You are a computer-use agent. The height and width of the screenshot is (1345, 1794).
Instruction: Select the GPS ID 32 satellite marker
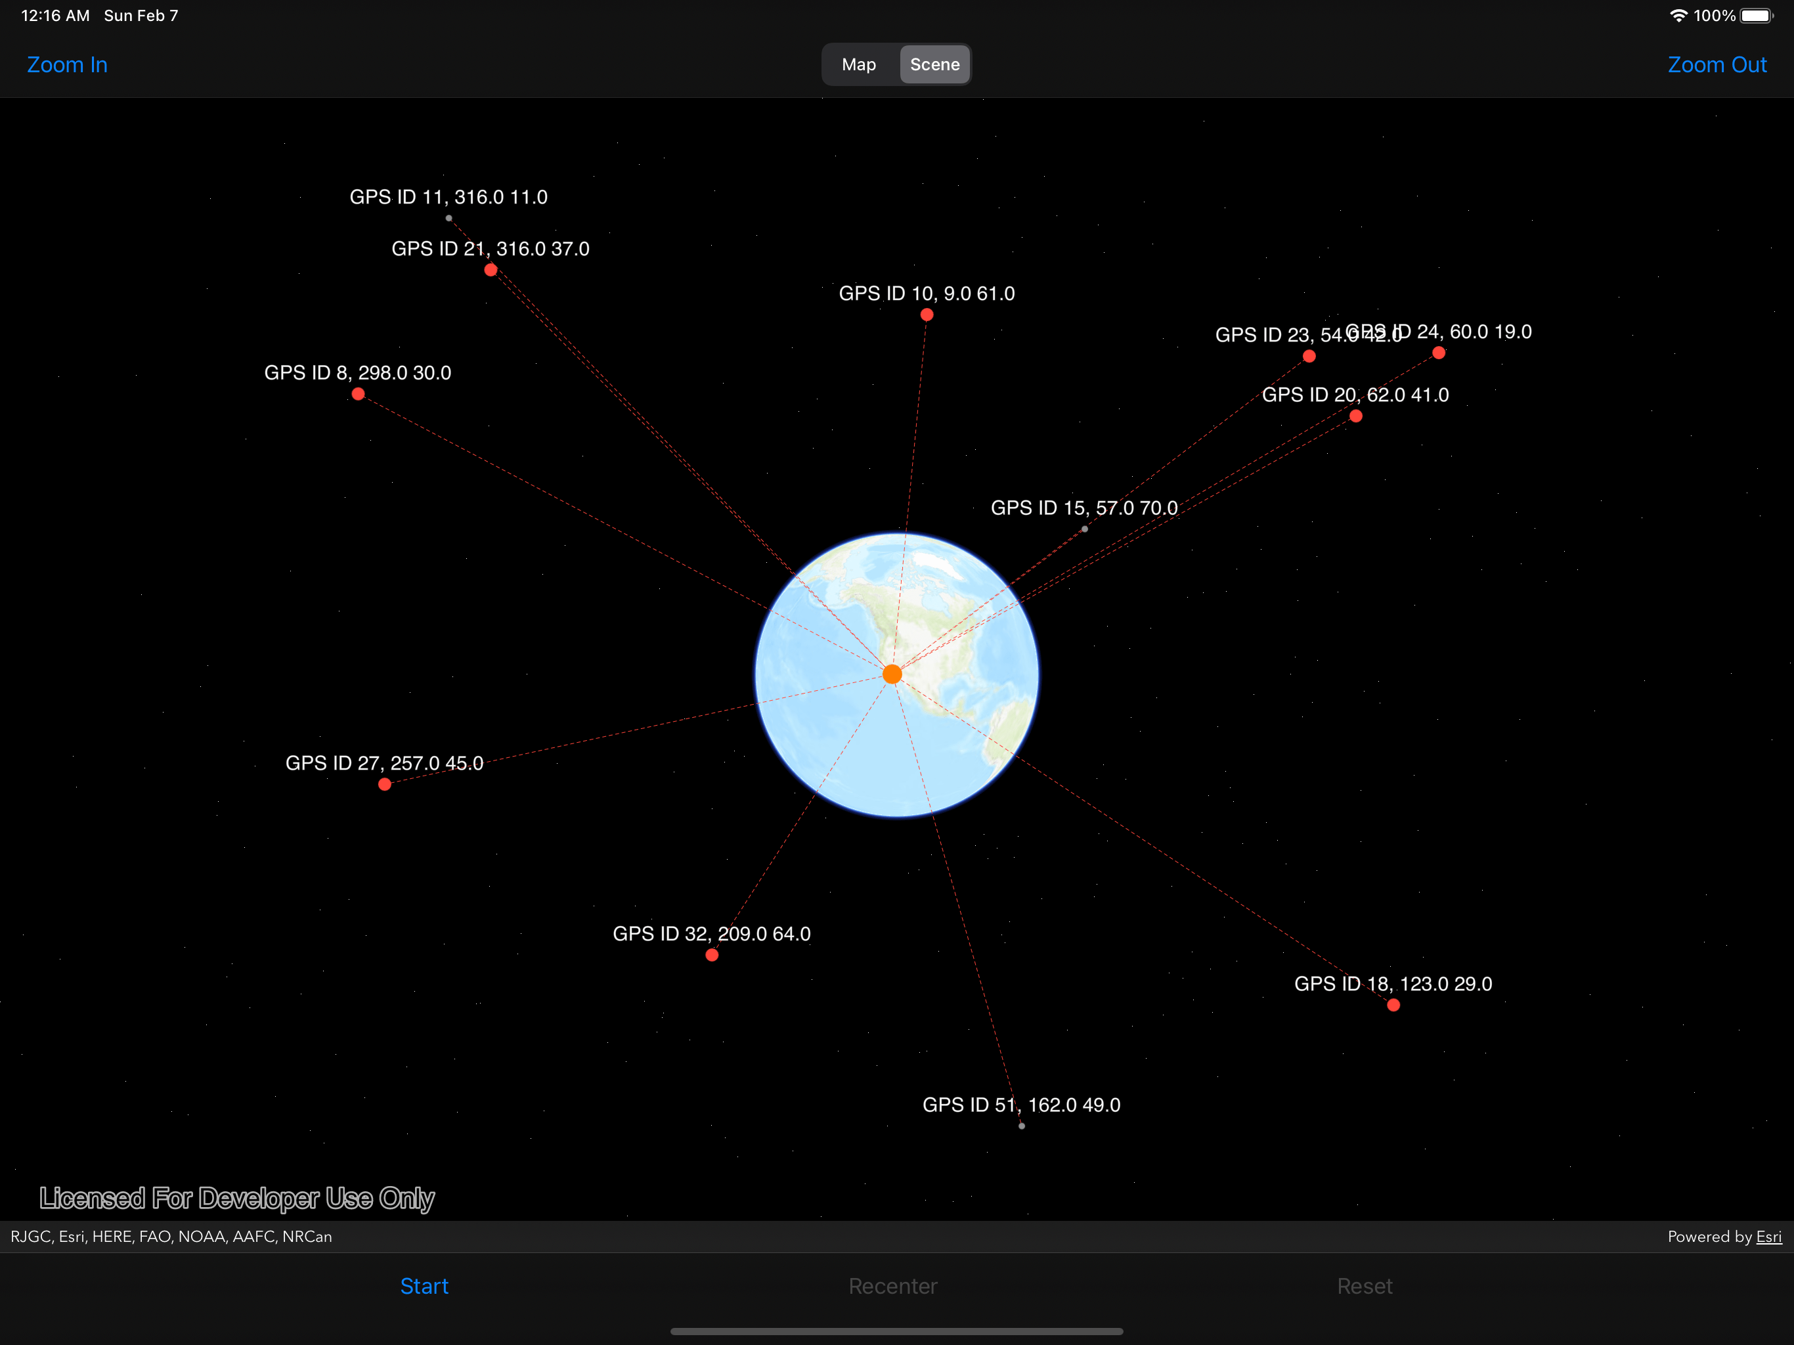[x=712, y=955]
